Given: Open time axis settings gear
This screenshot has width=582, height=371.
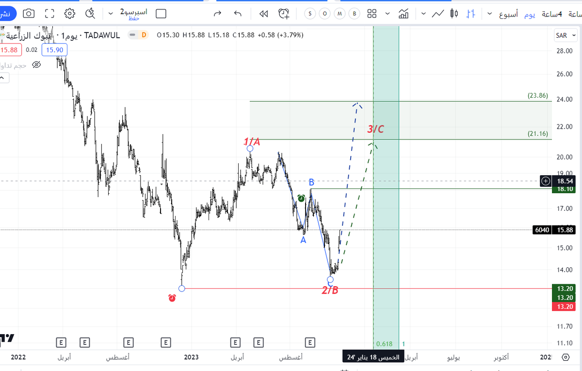Looking at the screenshot, I should click(x=566, y=357).
